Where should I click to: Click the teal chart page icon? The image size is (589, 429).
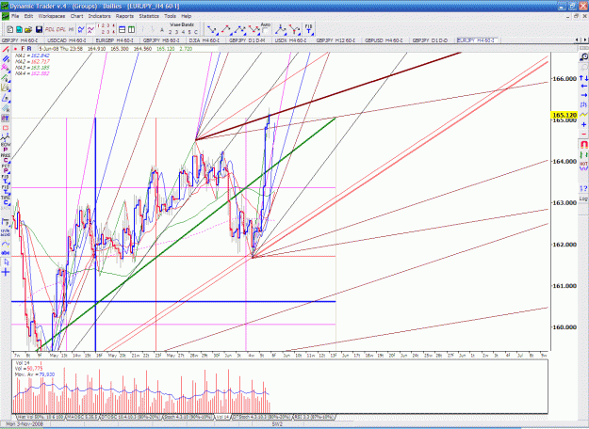(19, 29)
